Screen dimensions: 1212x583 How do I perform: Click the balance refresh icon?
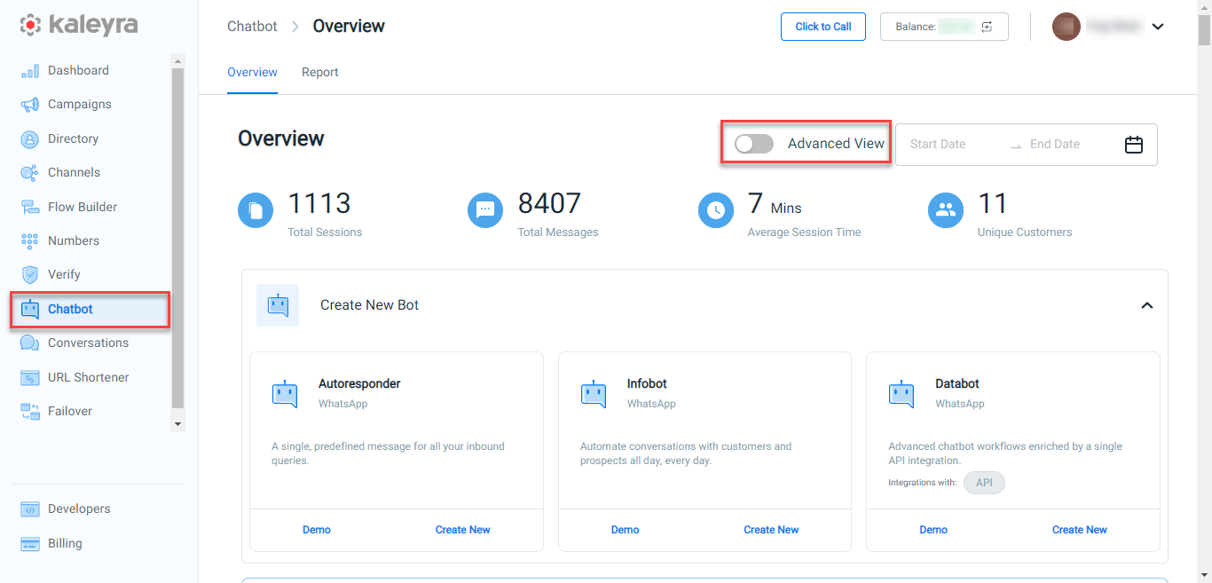tap(988, 27)
